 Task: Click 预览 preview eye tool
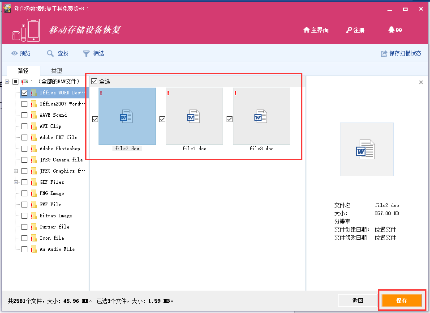coord(21,53)
